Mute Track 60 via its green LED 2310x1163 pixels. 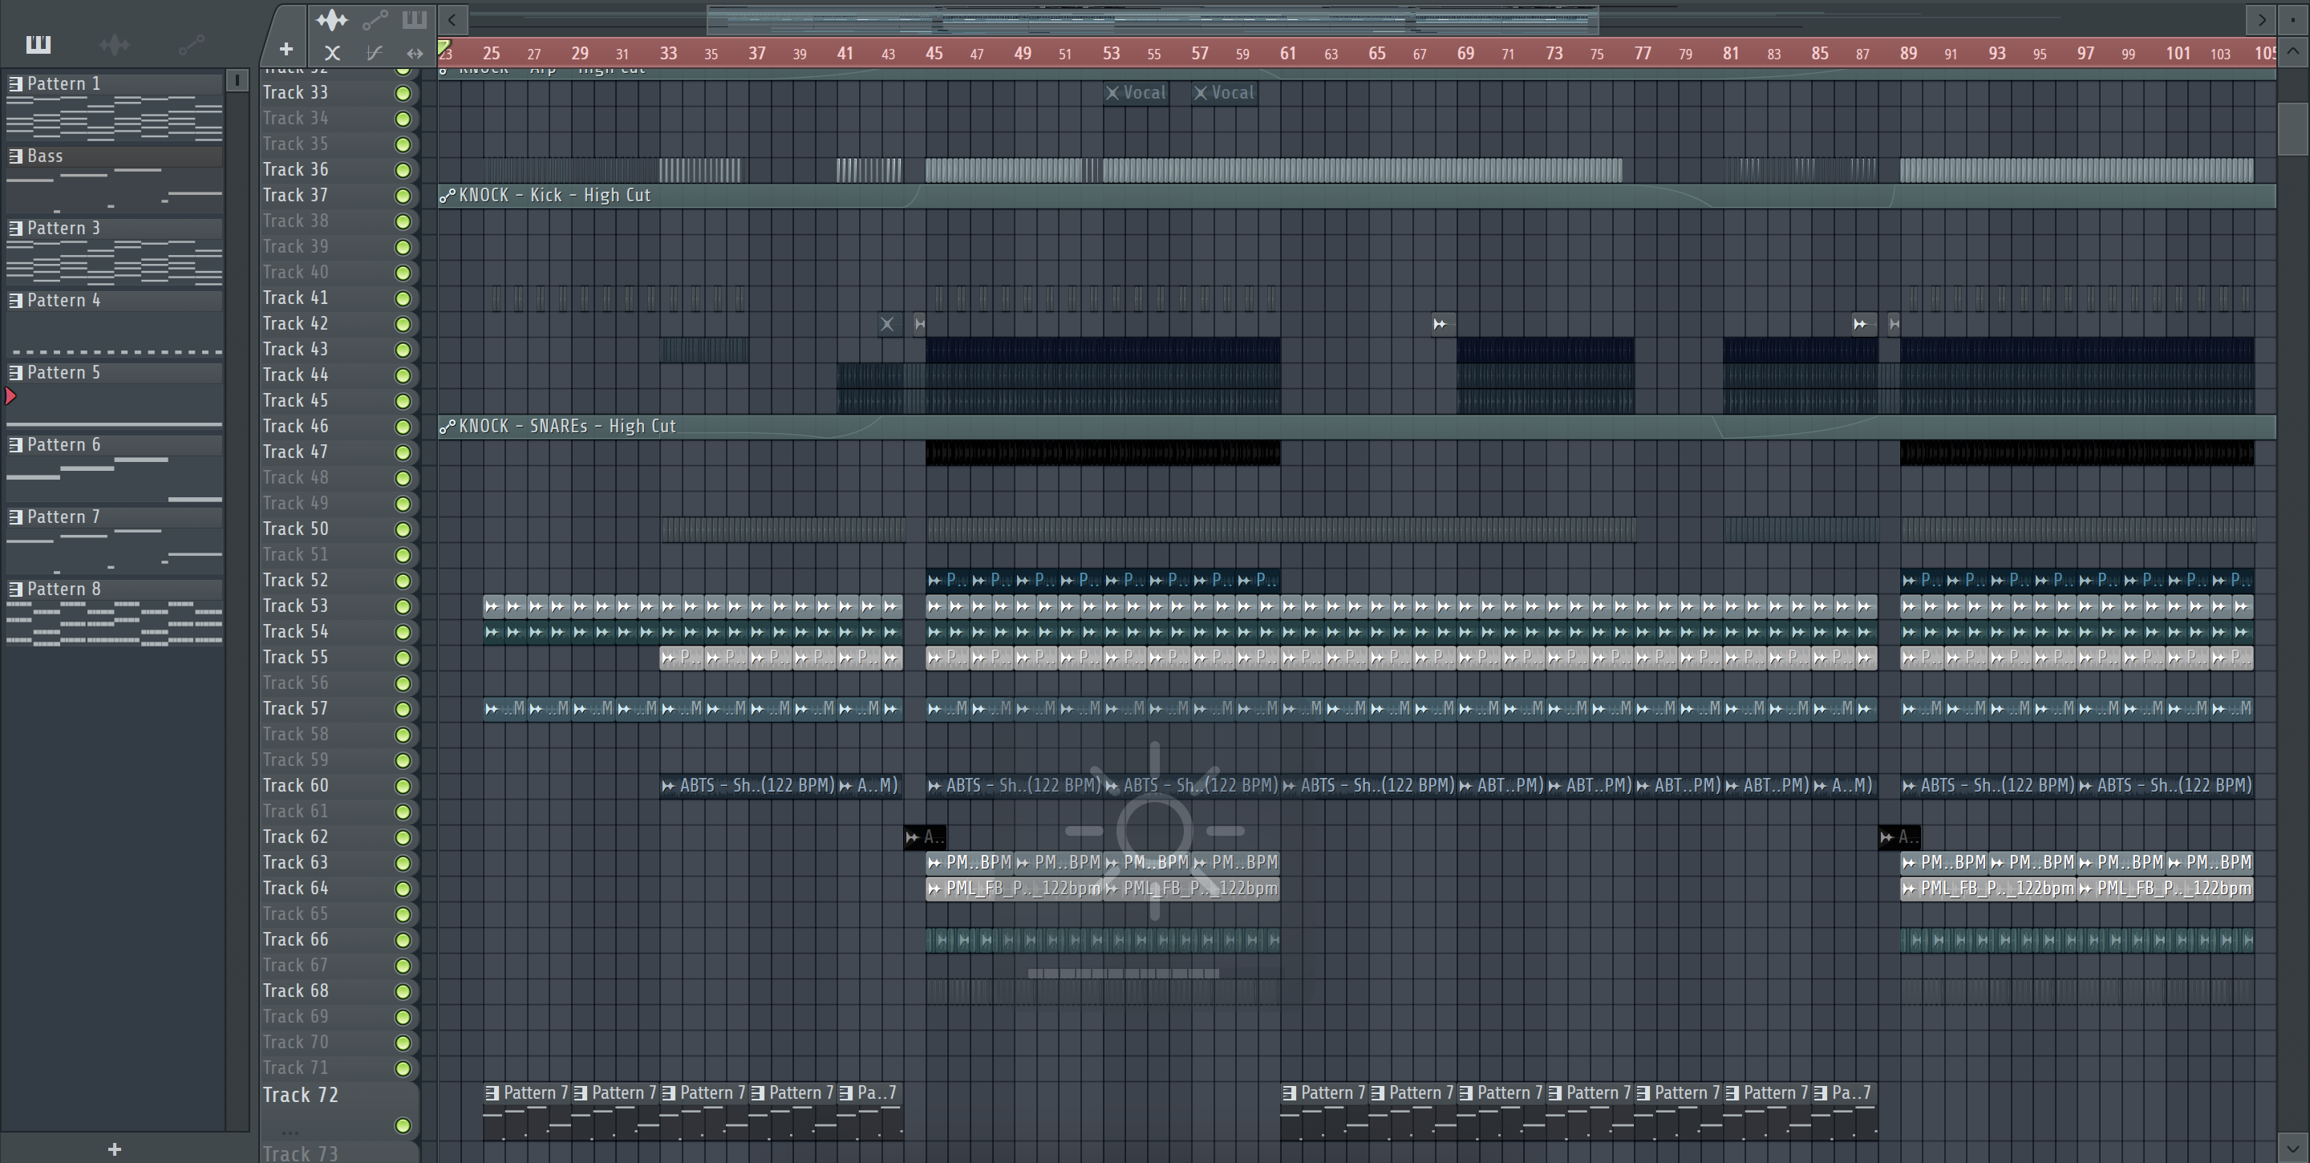point(403,786)
